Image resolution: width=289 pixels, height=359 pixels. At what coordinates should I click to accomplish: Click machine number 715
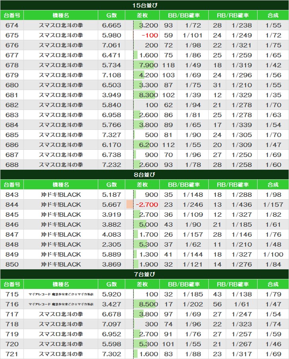(x=12, y=294)
